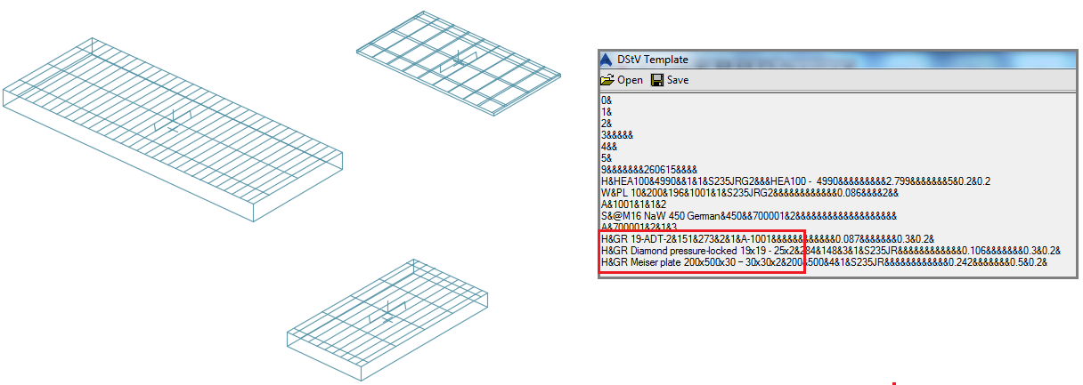Click the DStV Template window logo icon

[x=607, y=60]
